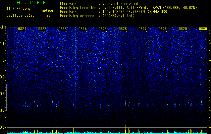Screen dimensions: 211x134
Task: Click observer name Masayuki Kobayashi
Action: pyautogui.click(x=120, y=4)
